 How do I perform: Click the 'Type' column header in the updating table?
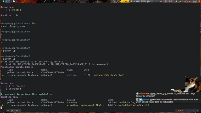coord(10,100)
